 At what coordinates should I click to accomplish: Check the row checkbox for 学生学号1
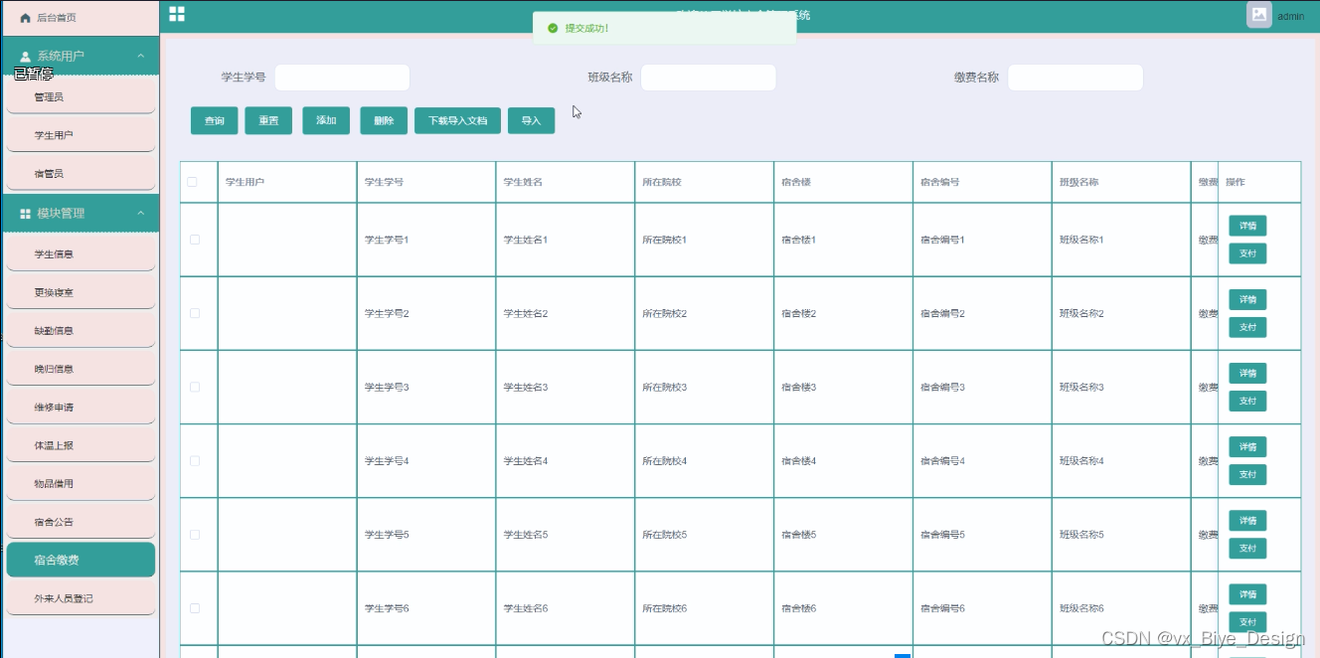pyautogui.click(x=195, y=240)
